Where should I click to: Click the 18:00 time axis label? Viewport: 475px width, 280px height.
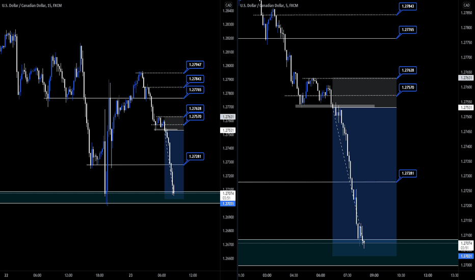pyautogui.click(x=100, y=275)
